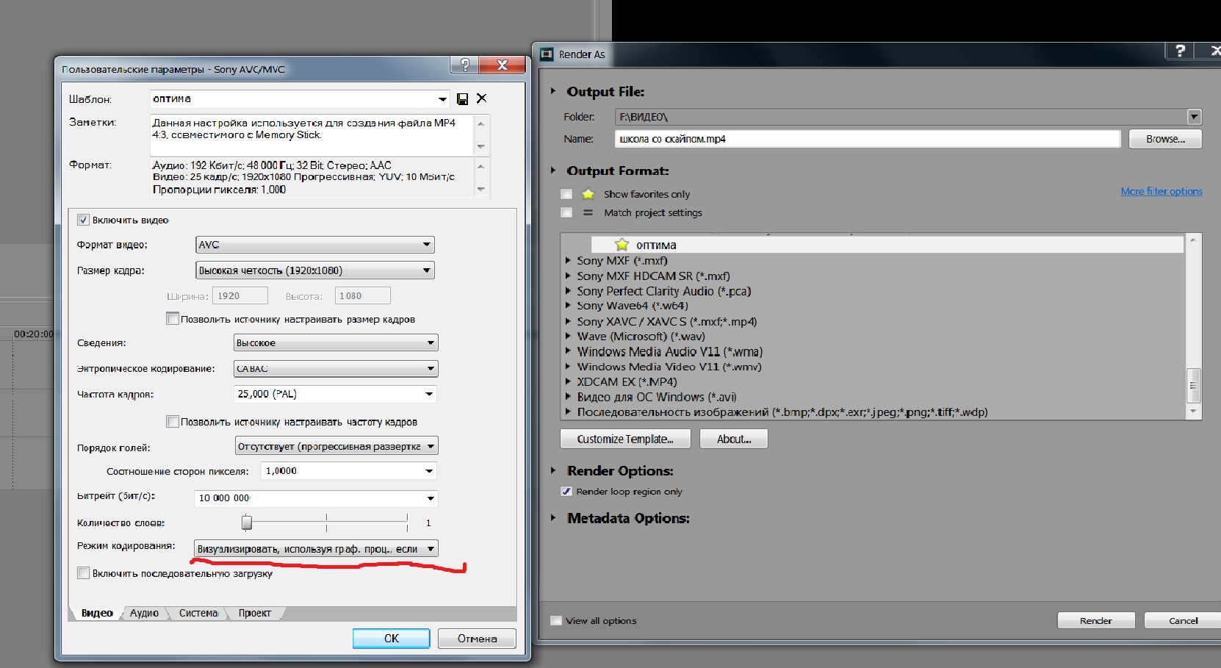Viewport: 1221px width, 668px height.
Task: Click the Количество слоев slider handle
Action: coord(247,522)
